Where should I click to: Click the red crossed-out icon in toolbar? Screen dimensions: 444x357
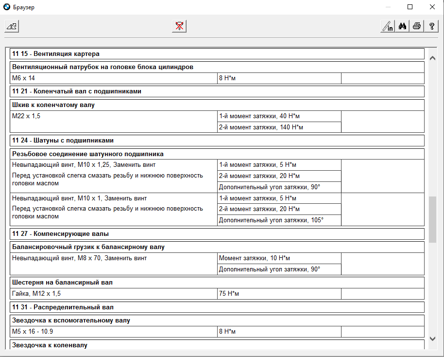(179, 26)
